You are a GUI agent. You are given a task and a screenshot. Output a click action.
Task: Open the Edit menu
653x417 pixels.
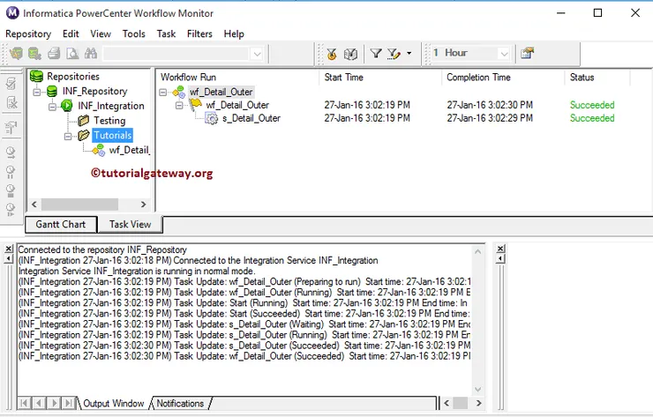click(x=71, y=34)
